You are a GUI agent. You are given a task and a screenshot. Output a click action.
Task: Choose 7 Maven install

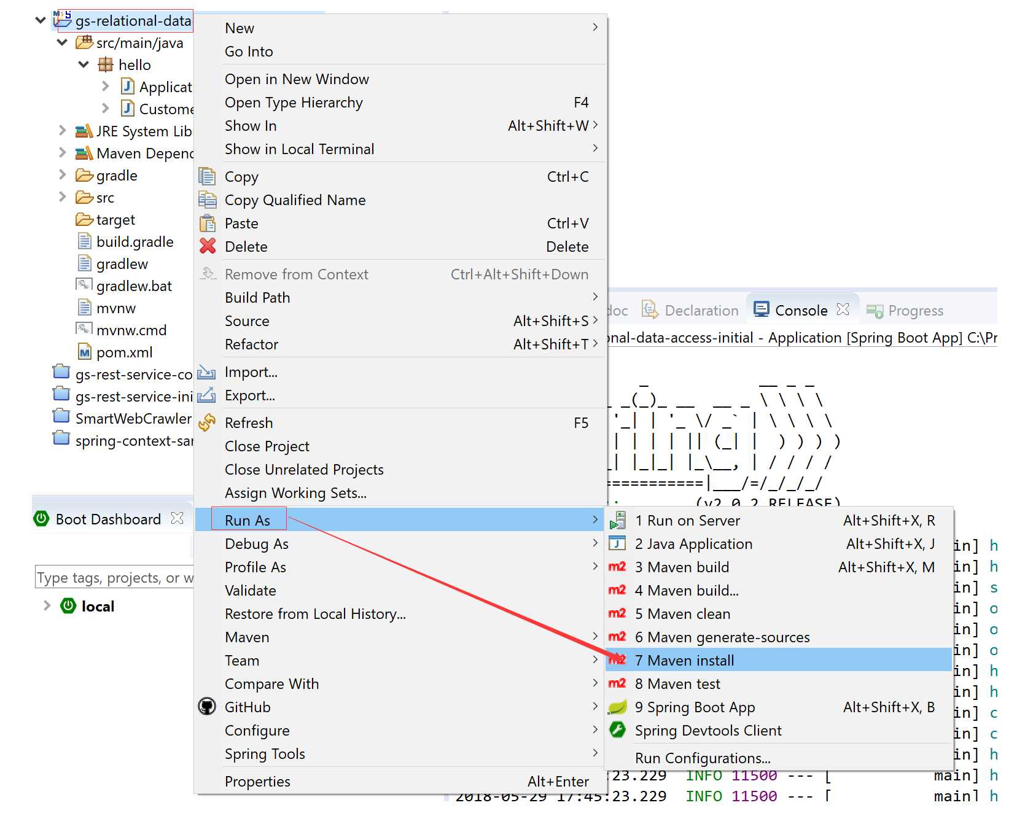tap(779, 660)
